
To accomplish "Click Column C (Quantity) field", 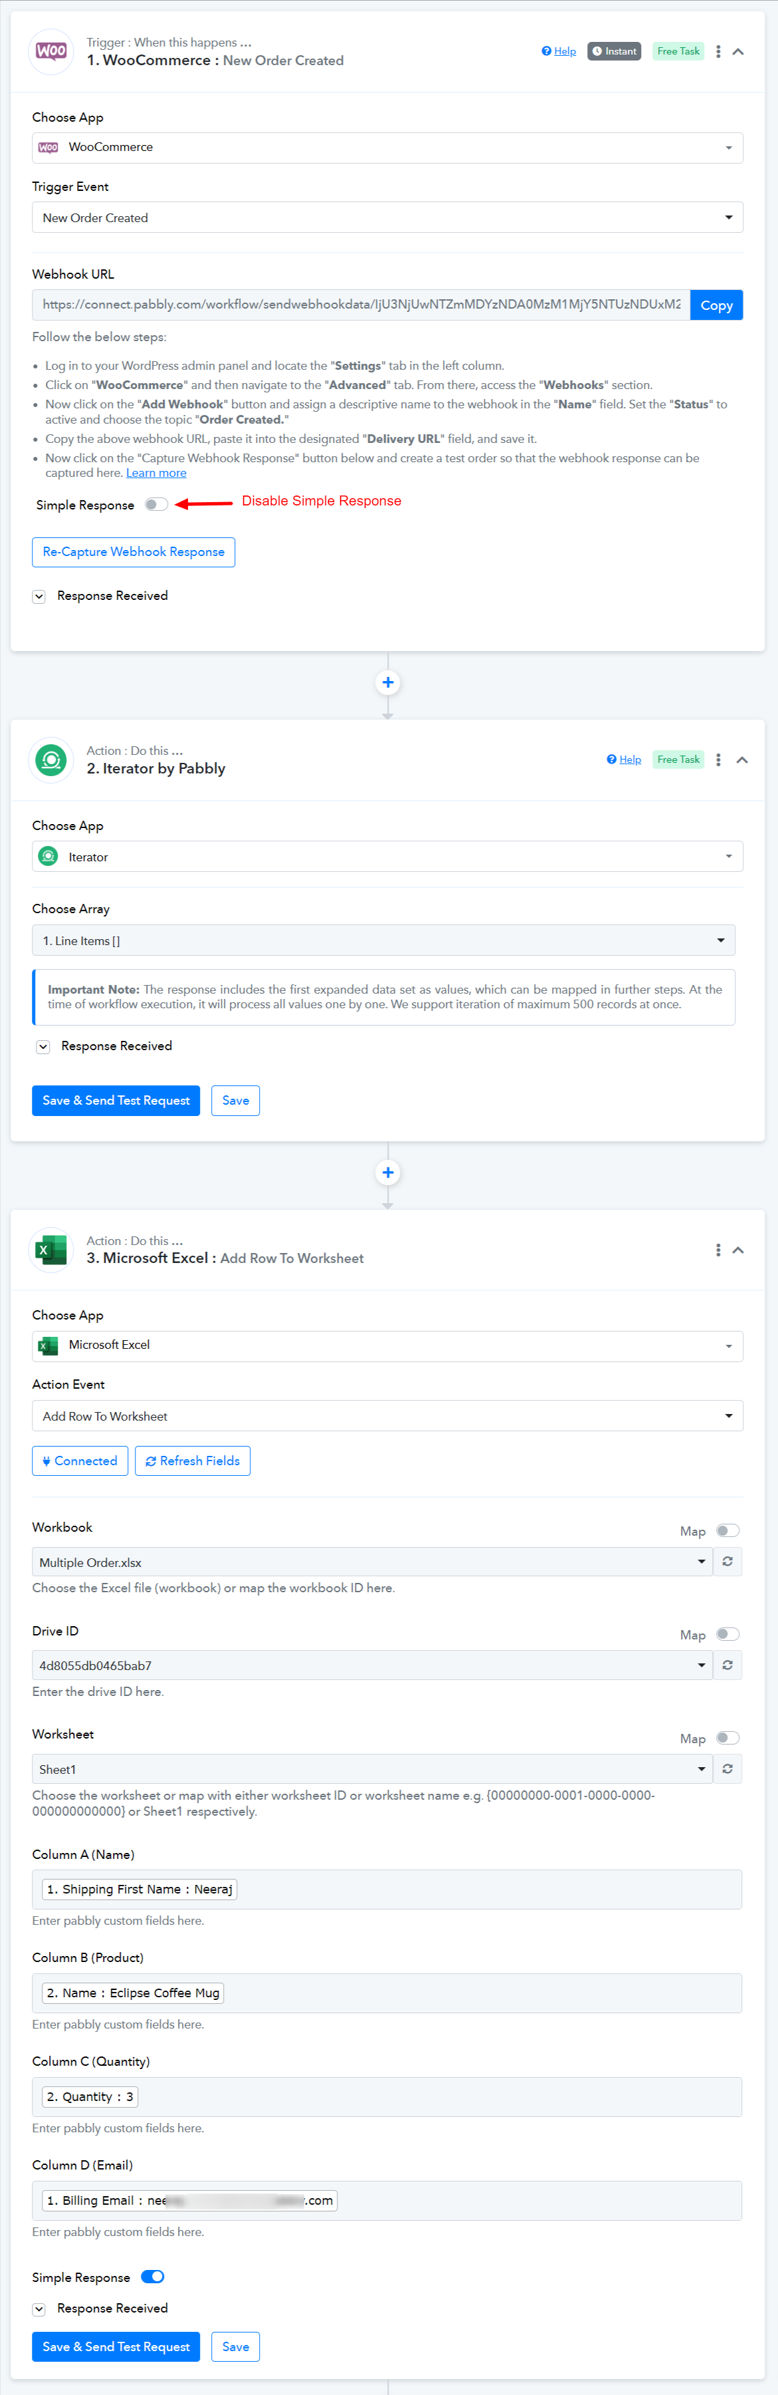I will pos(387,2098).
